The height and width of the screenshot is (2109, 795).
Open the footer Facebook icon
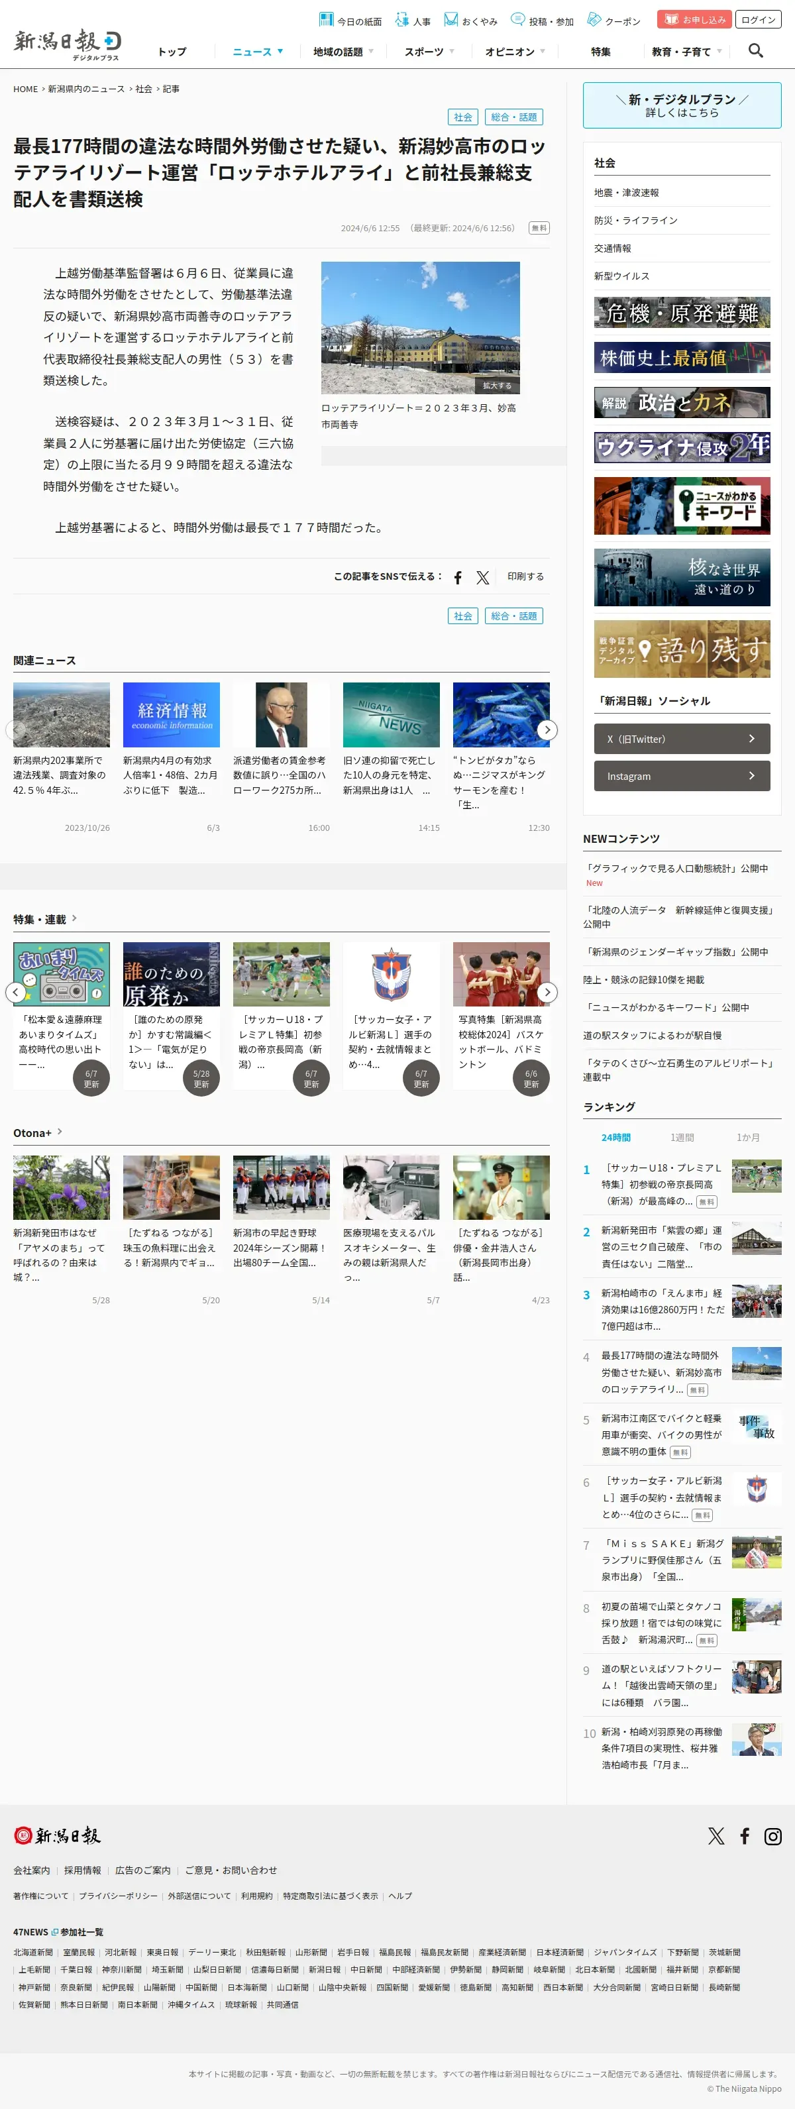(744, 1835)
